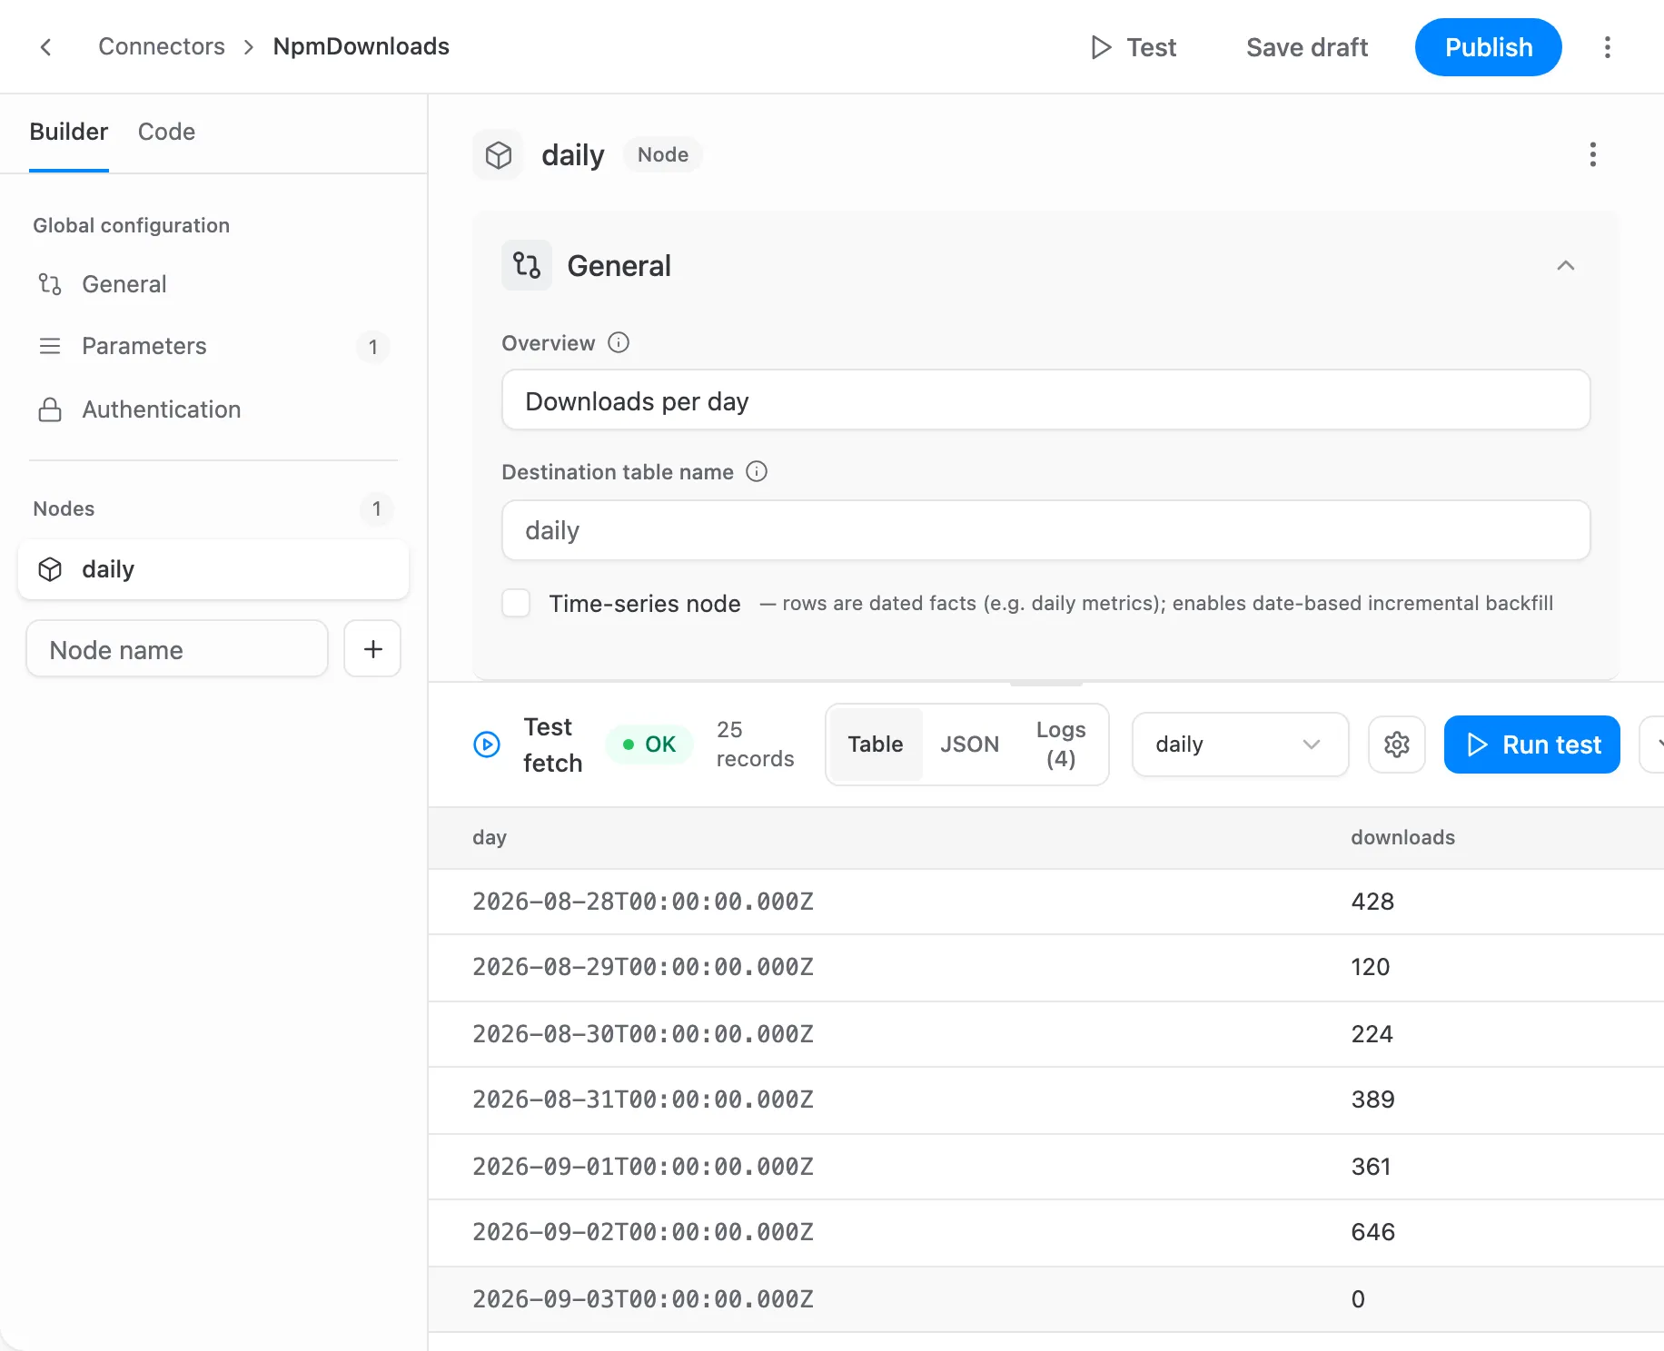Screen dimensions: 1664x1351
Task: Click the General section branch icon
Action: coord(527,265)
